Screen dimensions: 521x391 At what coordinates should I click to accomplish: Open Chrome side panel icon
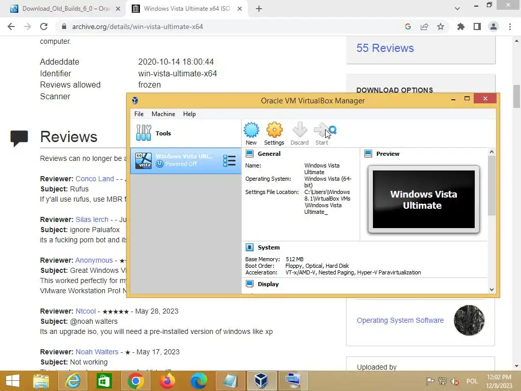coord(477,26)
